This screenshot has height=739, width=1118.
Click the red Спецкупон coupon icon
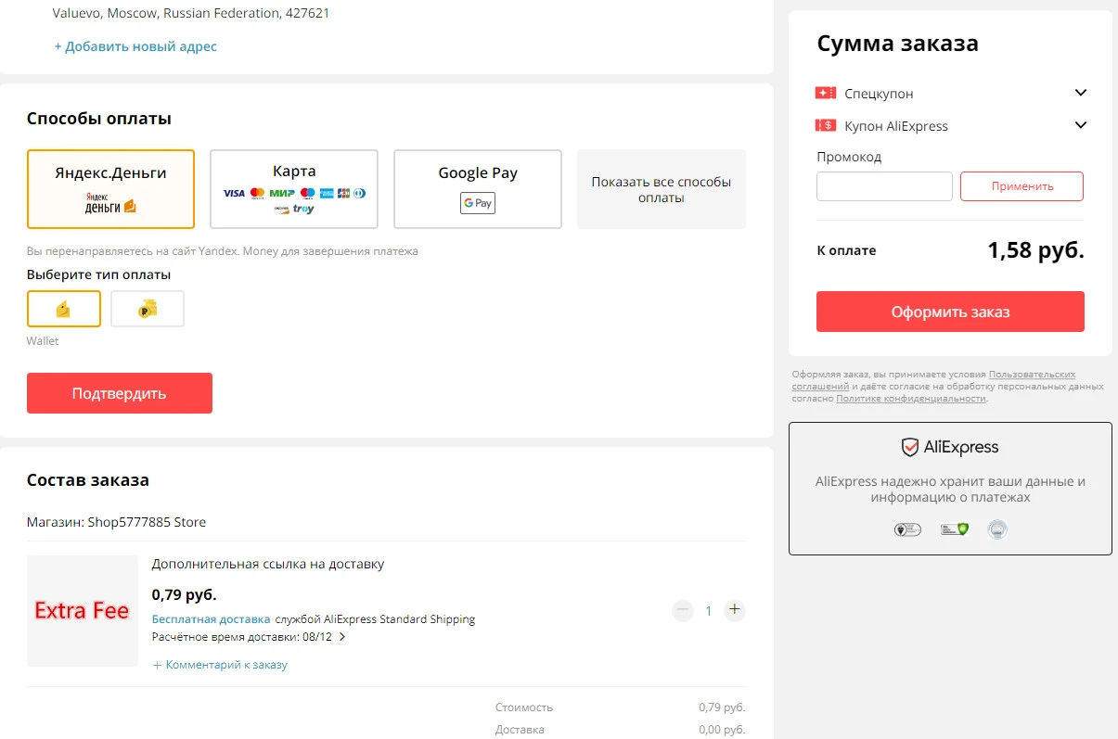point(826,94)
